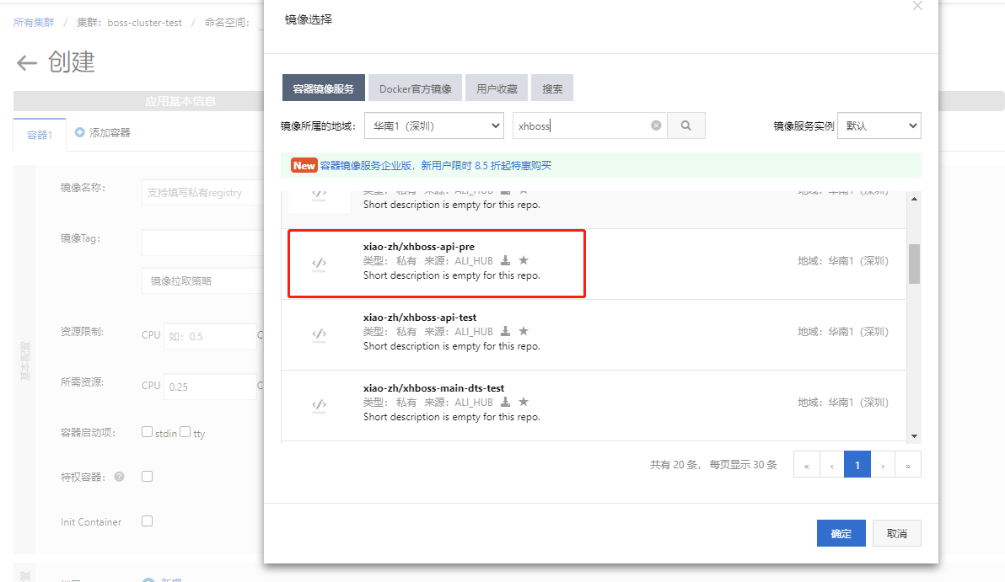Clear the xhboss search text
This screenshot has height=582, width=1005.
656,125
